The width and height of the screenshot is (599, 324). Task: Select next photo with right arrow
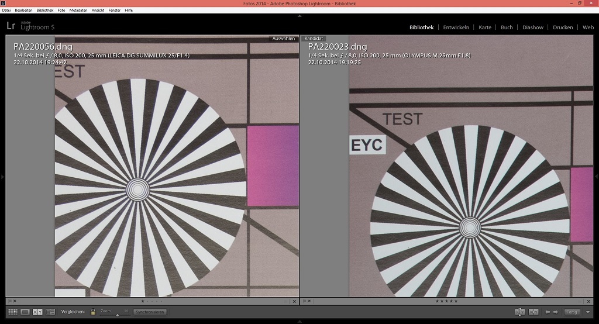556,312
